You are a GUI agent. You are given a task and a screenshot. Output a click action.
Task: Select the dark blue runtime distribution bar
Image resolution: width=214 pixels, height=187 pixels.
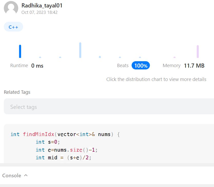tap(20, 51)
